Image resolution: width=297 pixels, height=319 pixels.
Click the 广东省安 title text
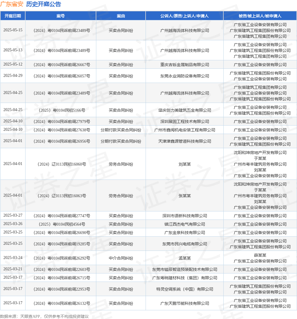click(x=12, y=4)
